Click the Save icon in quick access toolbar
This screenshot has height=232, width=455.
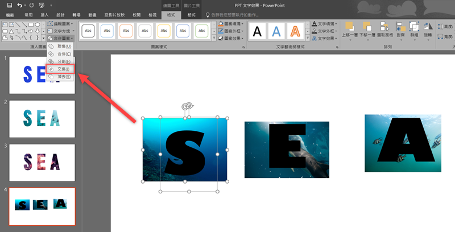click(9, 5)
